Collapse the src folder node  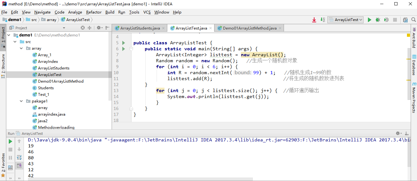15,42
